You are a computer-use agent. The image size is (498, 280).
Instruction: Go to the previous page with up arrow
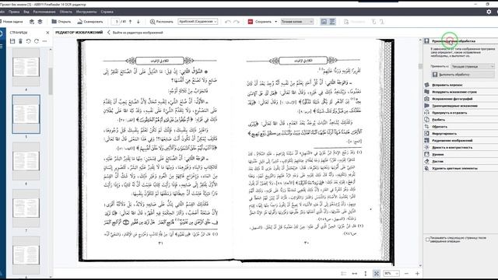[x=130, y=22]
